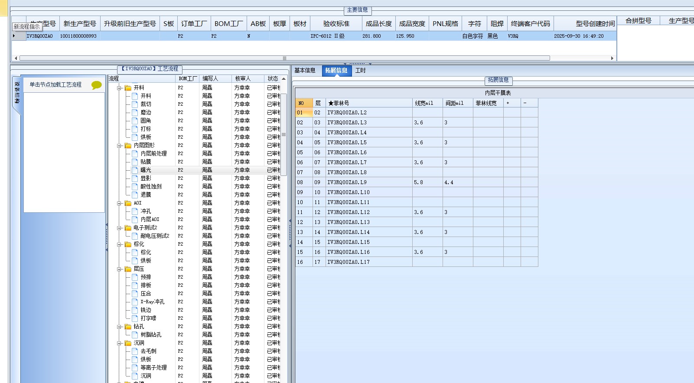Click the document icon beside 打字唛
This screenshot has height=383, width=694.
(135, 318)
